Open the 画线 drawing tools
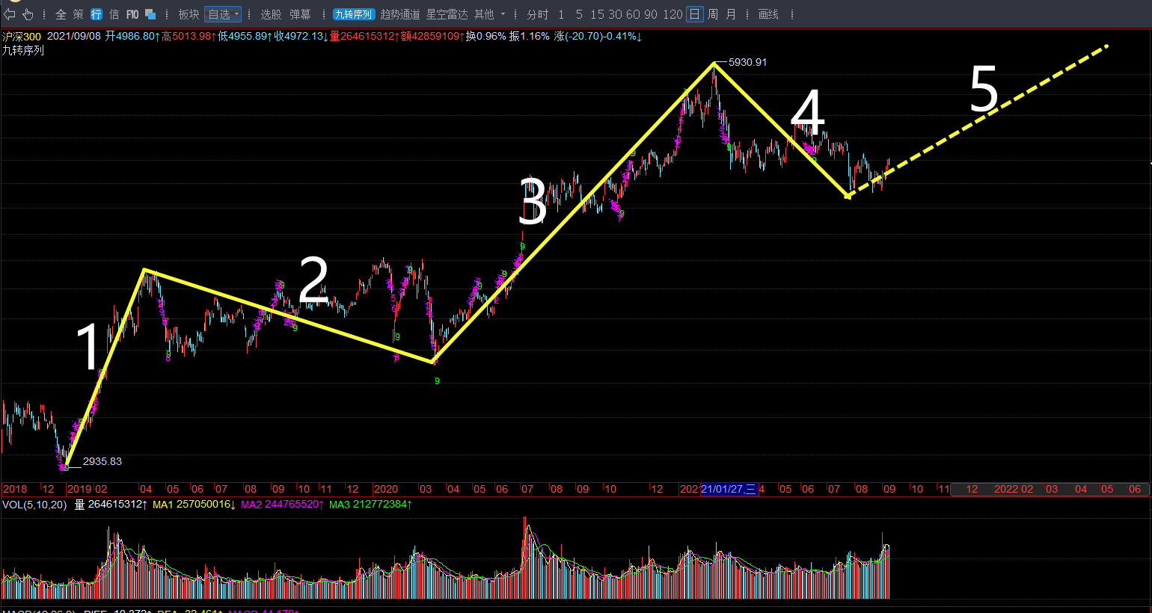1152x613 pixels. tap(768, 14)
